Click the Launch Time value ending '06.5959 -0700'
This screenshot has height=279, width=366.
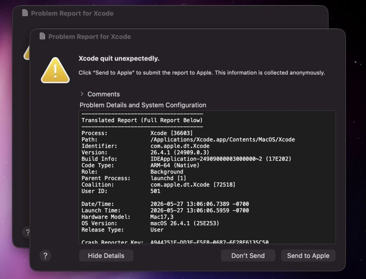pyautogui.click(x=199, y=210)
